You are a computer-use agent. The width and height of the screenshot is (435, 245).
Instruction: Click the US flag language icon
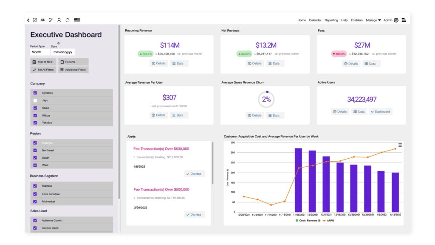pyautogui.click(x=77, y=20)
